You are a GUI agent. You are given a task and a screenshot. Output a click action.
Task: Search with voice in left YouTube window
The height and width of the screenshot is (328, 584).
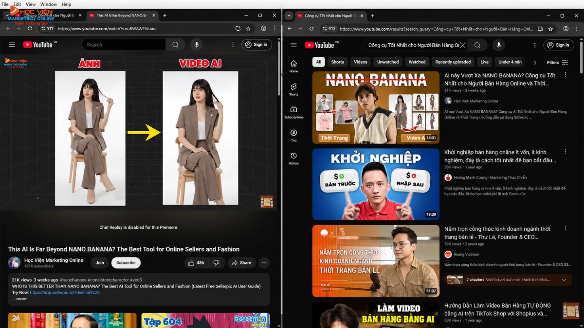(x=197, y=45)
